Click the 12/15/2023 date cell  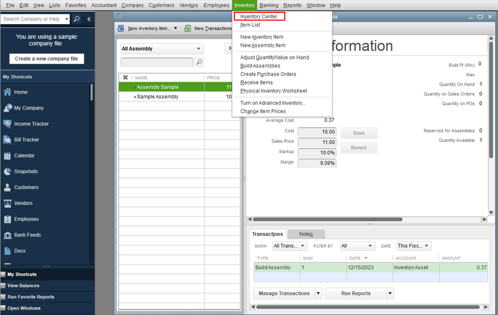[x=370, y=268]
